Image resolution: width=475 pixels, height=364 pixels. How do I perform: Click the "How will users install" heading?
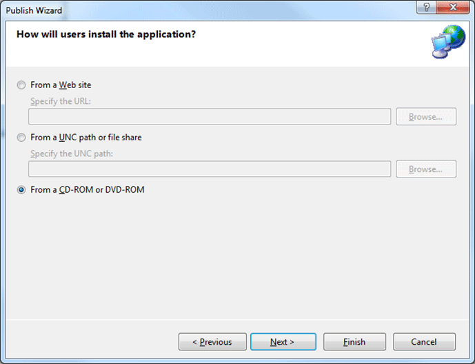(x=105, y=34)
